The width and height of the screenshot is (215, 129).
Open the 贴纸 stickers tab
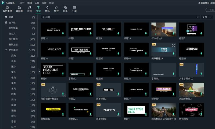65,9
